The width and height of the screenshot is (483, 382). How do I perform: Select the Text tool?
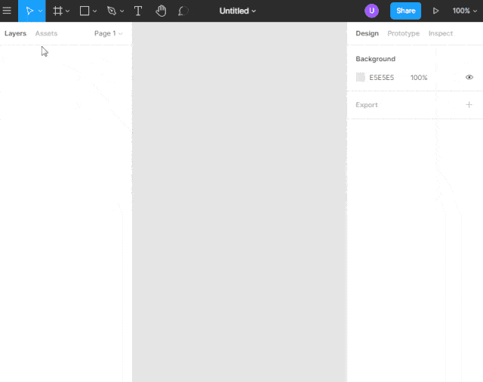click(138, 11)
